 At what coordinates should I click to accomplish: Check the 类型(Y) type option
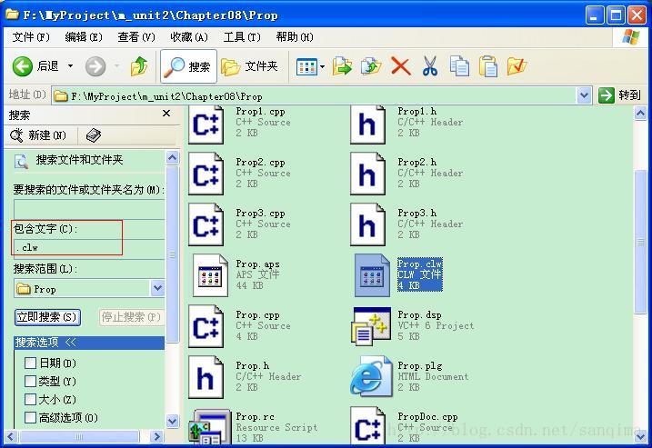tap(30, 381)
